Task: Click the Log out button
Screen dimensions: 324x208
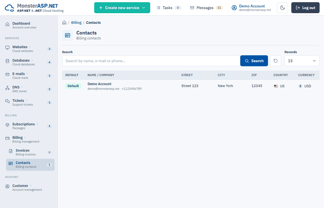Action: click(305, 8)
